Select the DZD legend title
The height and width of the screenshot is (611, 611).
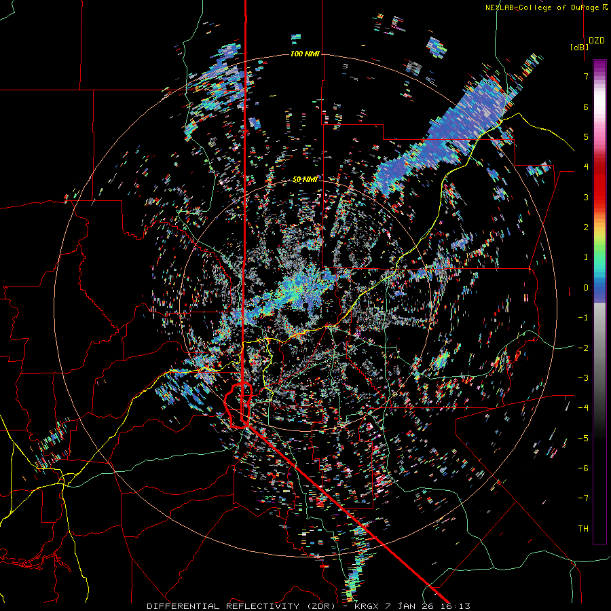pos(597,41)
